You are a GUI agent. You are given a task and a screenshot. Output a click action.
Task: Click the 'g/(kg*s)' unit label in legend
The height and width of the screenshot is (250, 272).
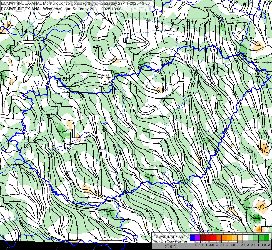[170, 246]
